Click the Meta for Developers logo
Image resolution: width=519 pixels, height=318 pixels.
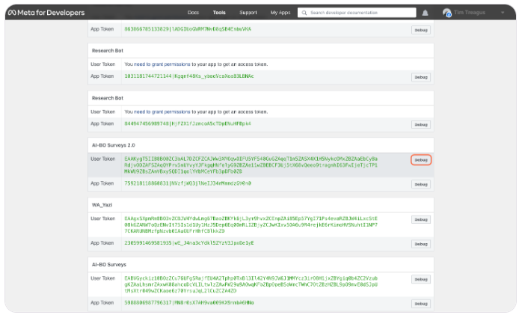(x=46, y=13)
